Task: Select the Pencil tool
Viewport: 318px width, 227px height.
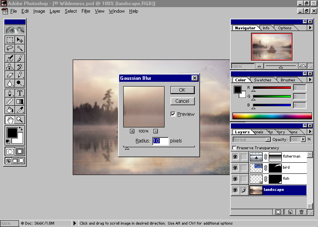Action: click(20, 75)
